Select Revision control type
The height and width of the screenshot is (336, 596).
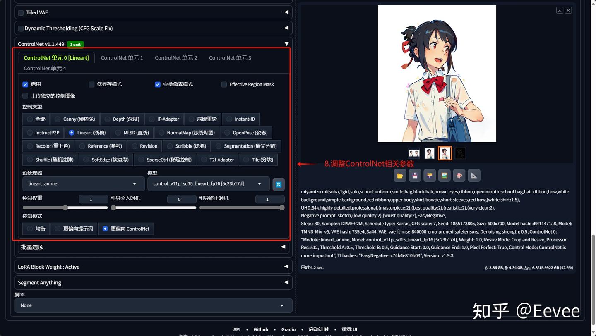point(144,146)
